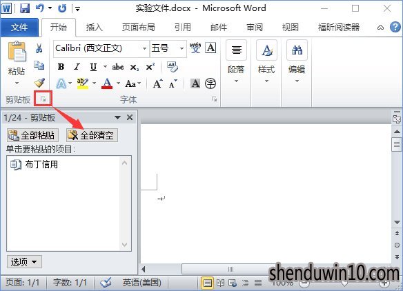403x291 pixels.
Task: Apply the Clear Formatting eraser icon
Action: click(x=173, y=67)
